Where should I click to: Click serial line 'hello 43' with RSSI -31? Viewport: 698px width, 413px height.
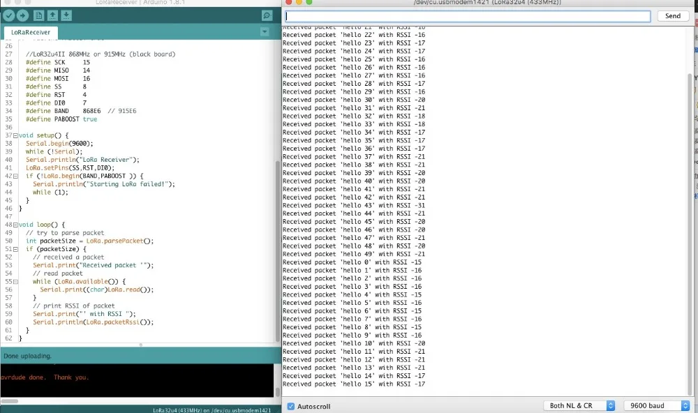pos(354,206)
